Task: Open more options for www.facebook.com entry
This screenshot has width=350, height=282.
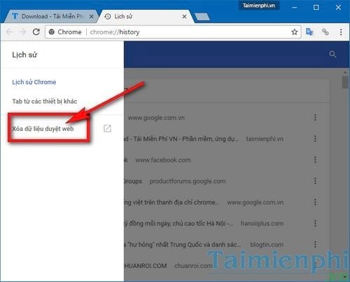Action: pos(315,160)
